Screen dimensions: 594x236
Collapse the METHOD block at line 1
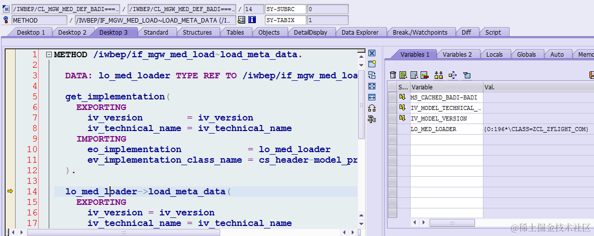click(x=48, y=55)
